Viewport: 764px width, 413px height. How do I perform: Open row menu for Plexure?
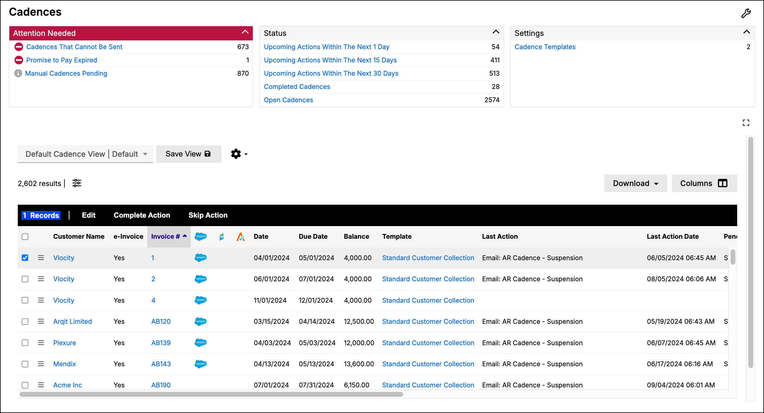pos(41,343)
